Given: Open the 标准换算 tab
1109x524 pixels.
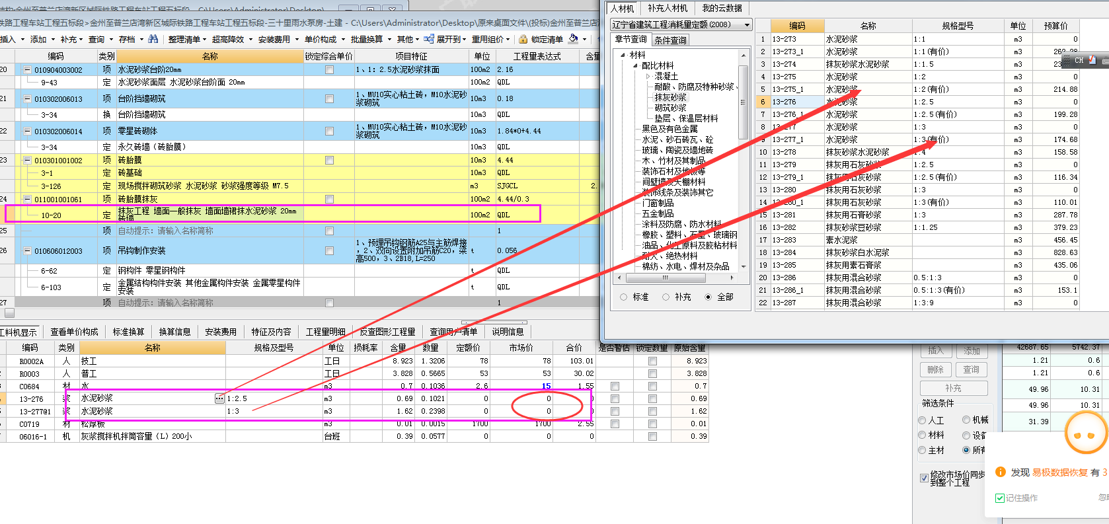Looking at the screenshot, I should [128, 332].
